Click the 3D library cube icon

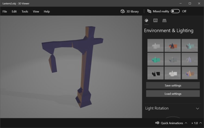tap(123, 11)
